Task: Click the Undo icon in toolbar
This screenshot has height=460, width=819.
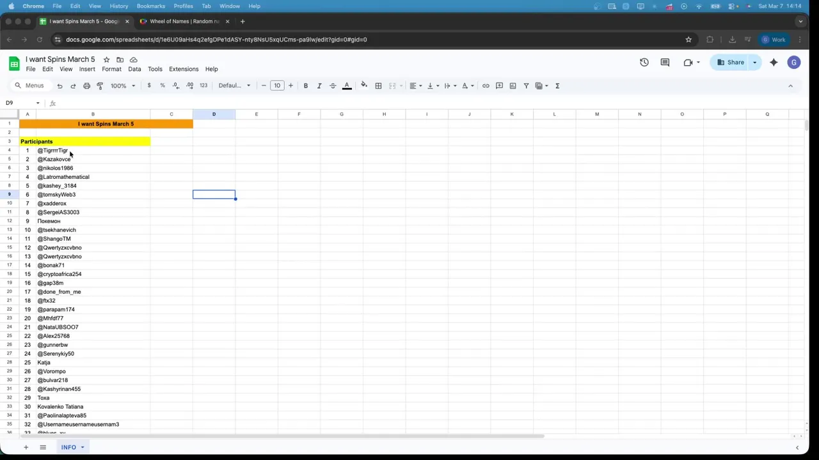Action: (x=60, y=86)
